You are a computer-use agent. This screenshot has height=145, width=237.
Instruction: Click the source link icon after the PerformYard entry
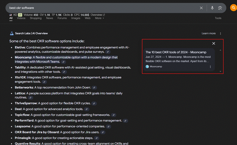pos(125,121)
